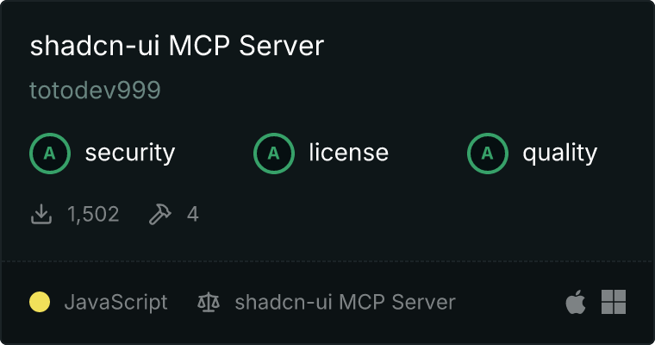Click empty area right of tool count
The image size is (655, 345).
pyautogui.click(x=418, y=214)
